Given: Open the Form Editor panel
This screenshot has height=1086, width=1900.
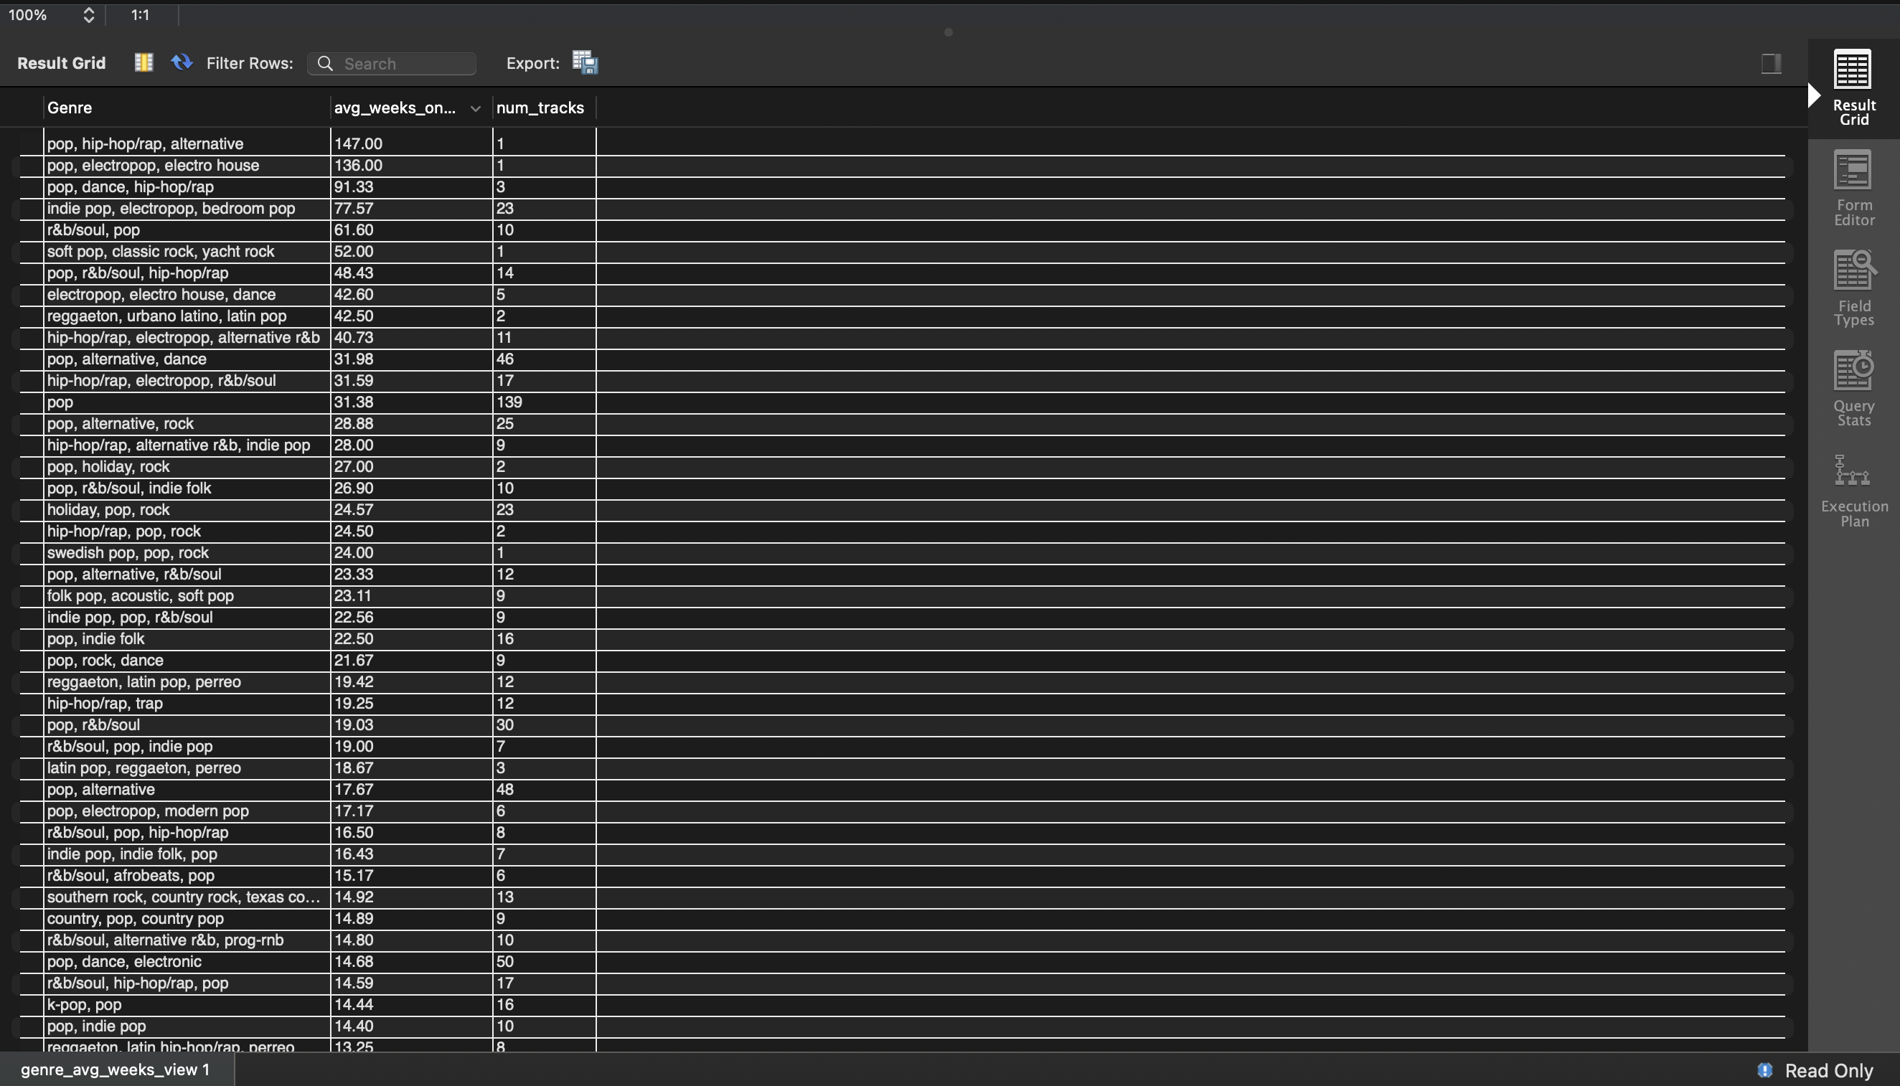Looking at the screenshot, I should 1853,188.
